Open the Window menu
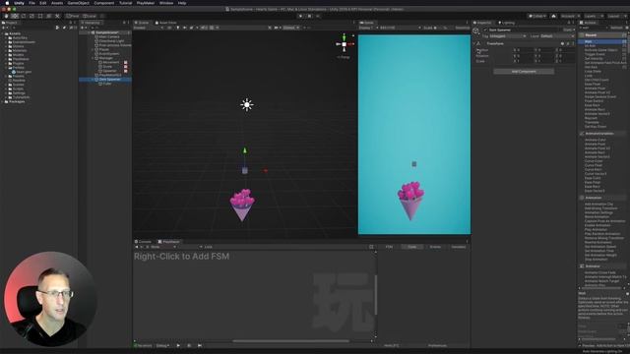Screen dimensions: 630x354 (166, 3)
